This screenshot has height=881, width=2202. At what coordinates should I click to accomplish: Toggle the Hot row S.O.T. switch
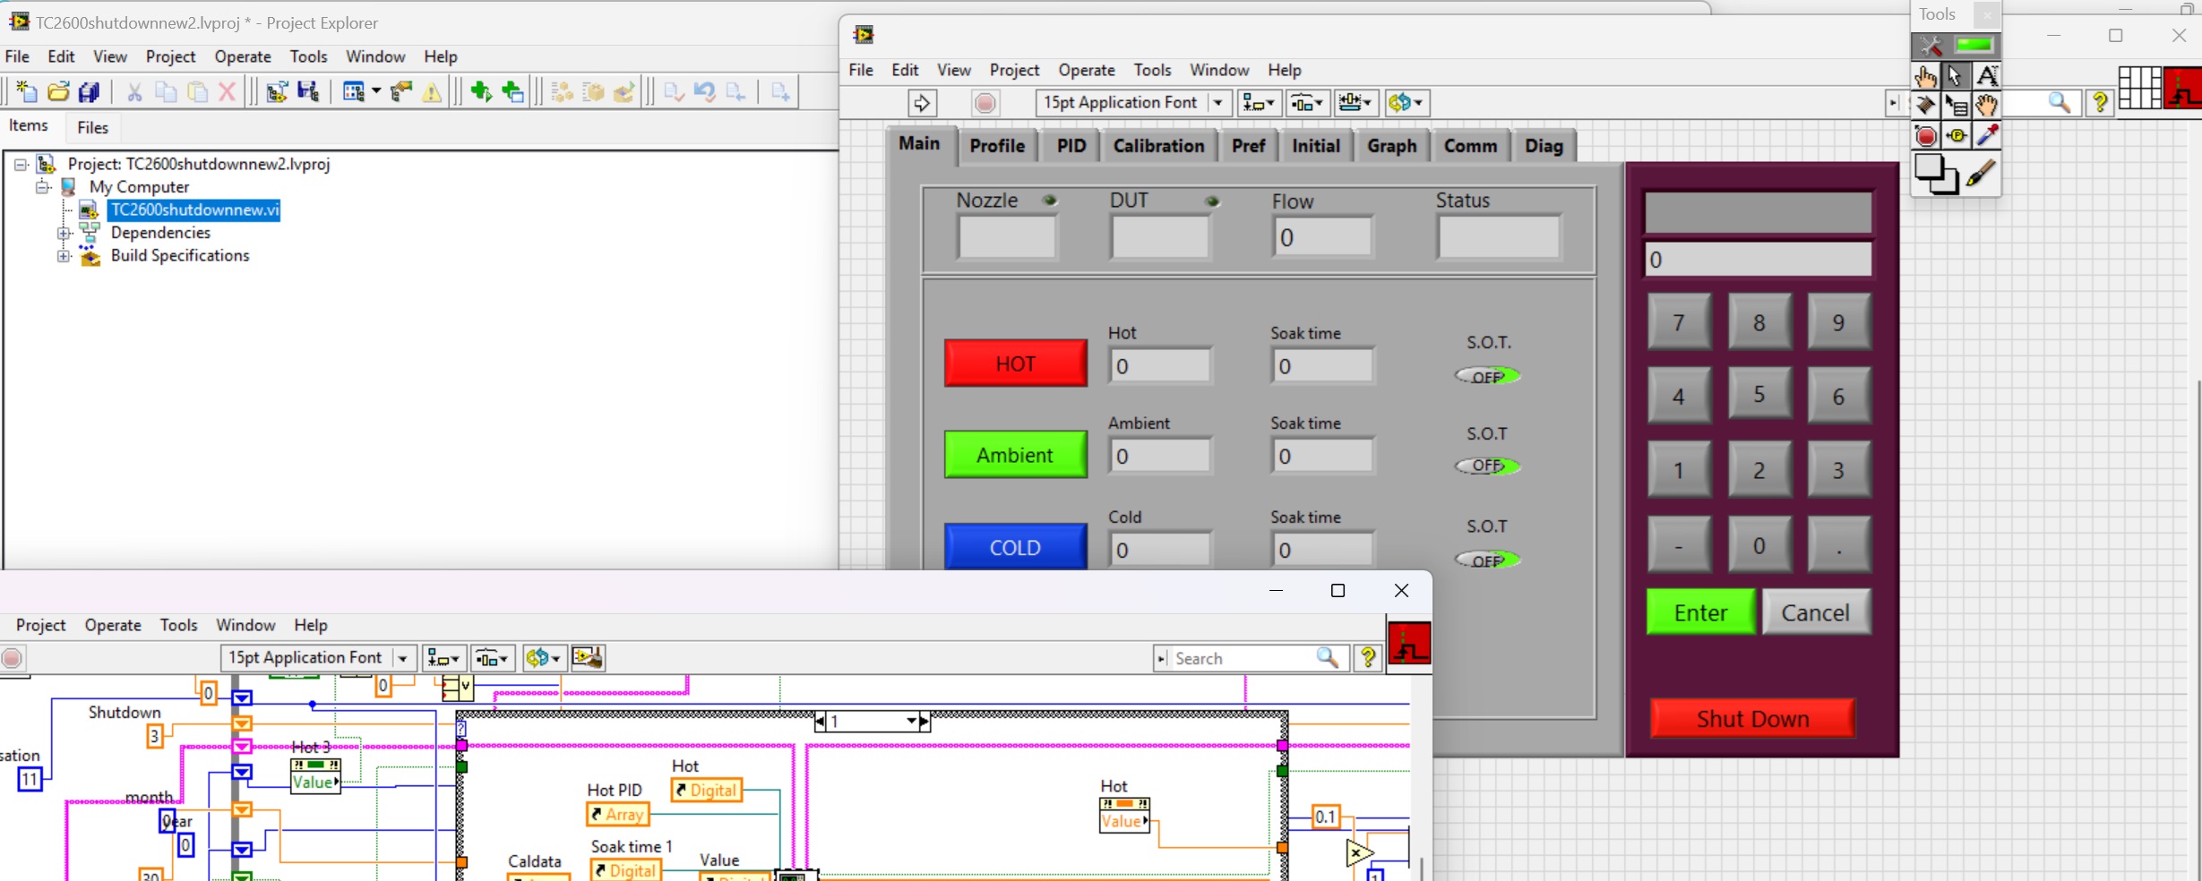[x=1487, y=377]
